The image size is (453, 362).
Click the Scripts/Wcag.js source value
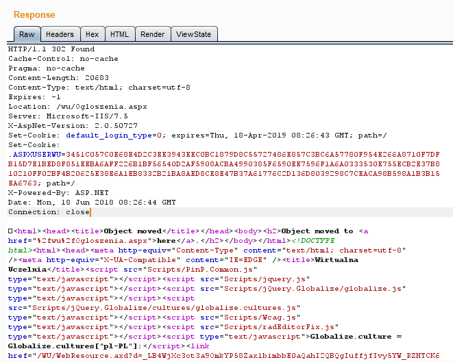[x=260, y=318]
